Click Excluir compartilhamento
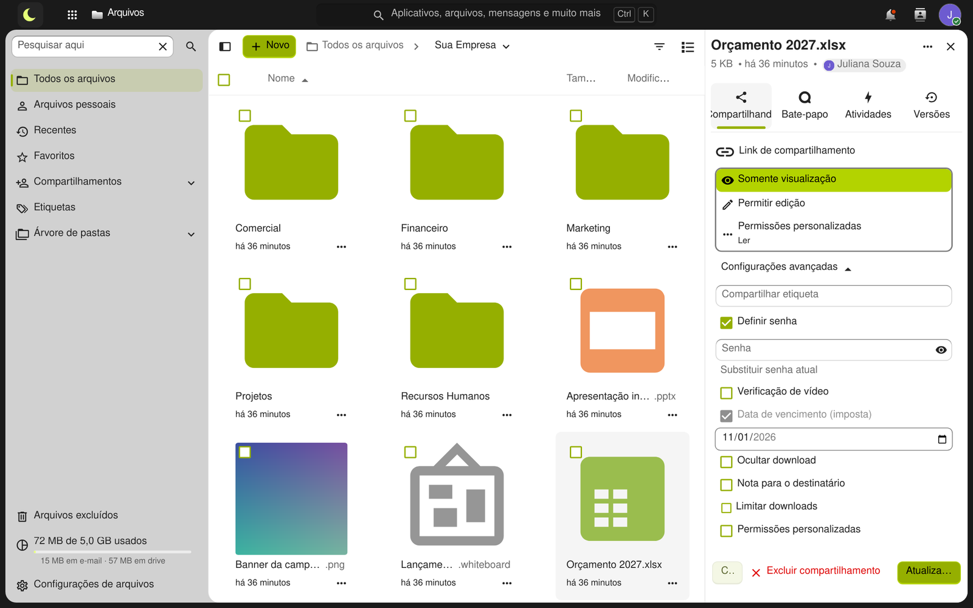The width and height of the screenshot is (973, 608). point(815,572)
